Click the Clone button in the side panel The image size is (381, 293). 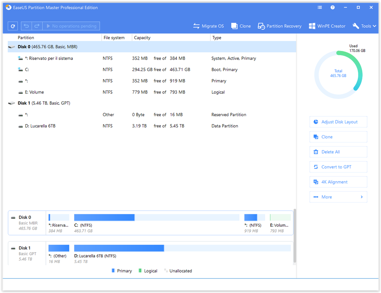coord(338,137)
